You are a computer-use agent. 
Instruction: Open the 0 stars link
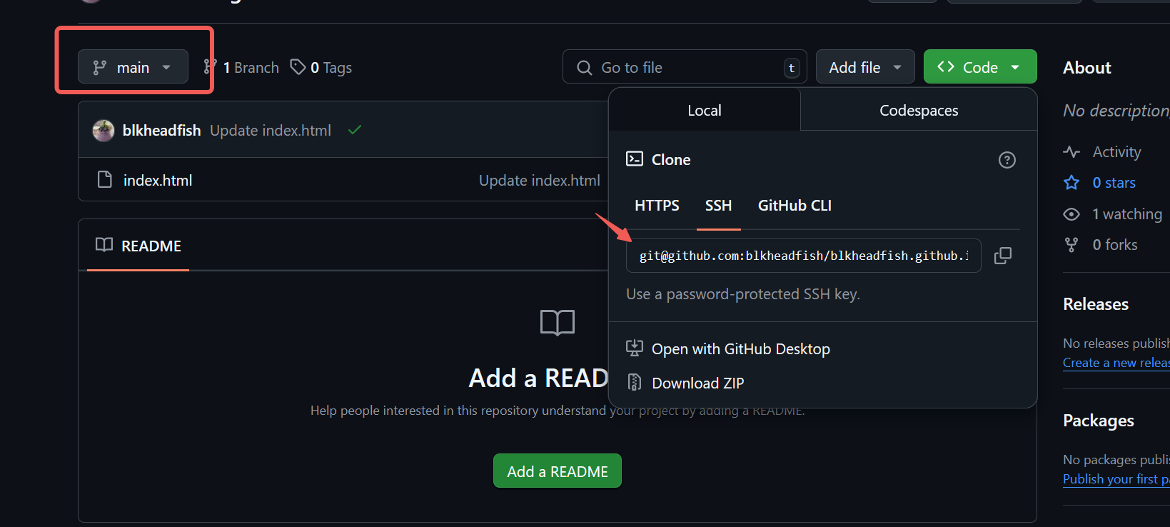click(x=1114, y=183)
